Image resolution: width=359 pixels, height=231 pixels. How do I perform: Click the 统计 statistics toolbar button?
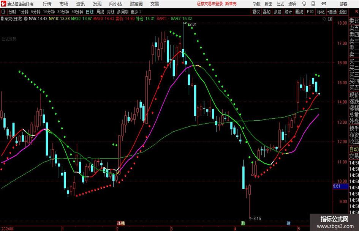pos(288,12)
